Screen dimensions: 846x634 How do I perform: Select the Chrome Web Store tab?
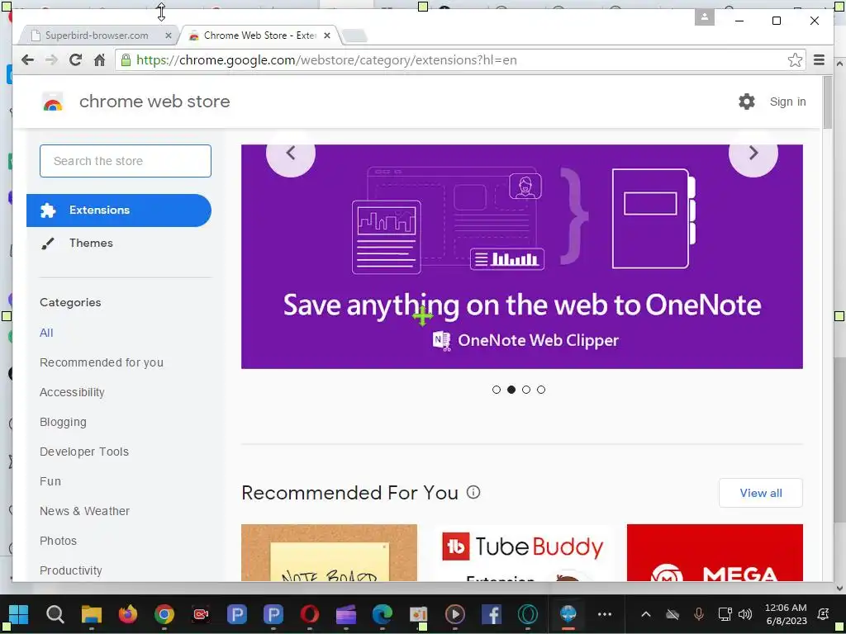pos(259,35)
